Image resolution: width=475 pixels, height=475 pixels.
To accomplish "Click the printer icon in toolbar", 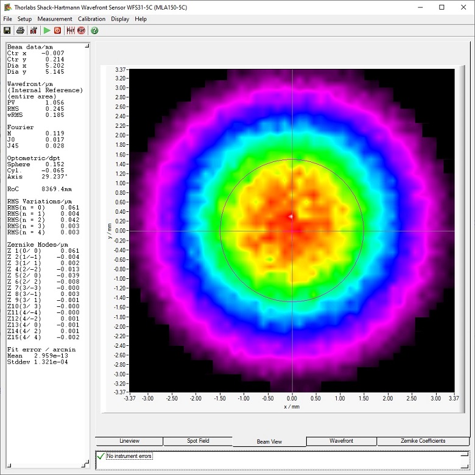I will coord(20,30).
